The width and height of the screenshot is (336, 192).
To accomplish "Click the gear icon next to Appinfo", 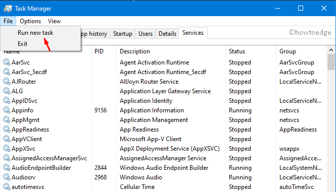I will click(x=7, y=110).
